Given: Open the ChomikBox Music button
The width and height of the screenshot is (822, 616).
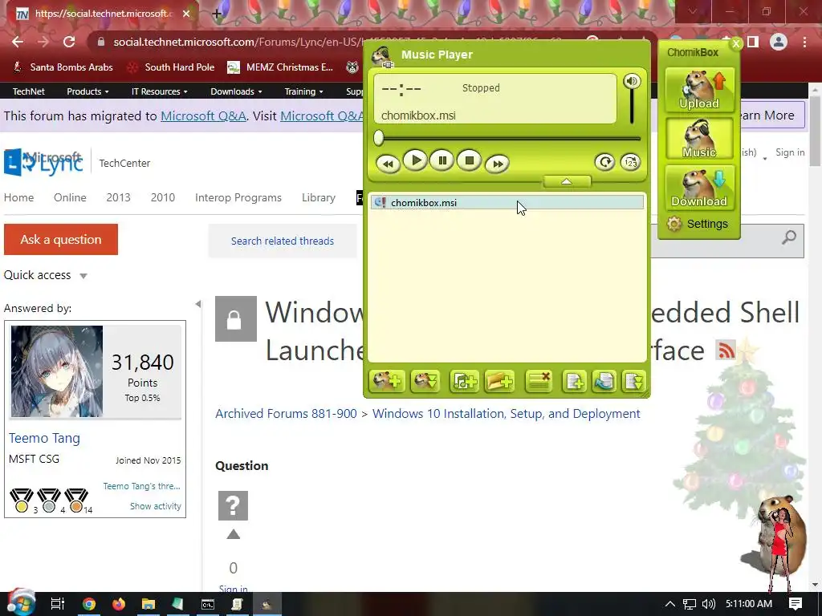Looking at the screenshot, I should [x=699, y=139].
